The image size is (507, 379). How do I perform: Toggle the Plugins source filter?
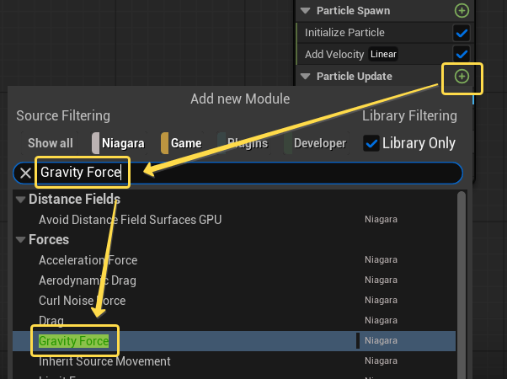point(243,143)
